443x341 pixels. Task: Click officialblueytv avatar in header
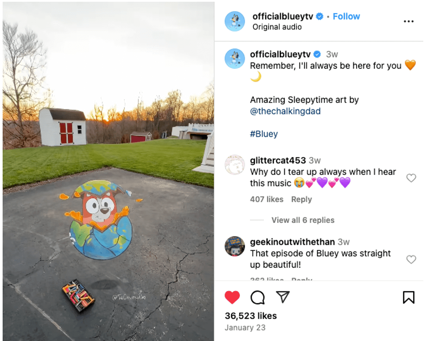pos(235,21)
